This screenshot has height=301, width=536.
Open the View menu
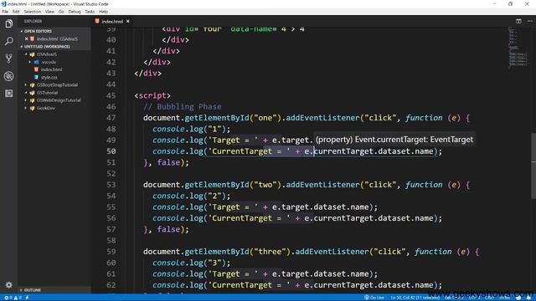pyautogui.click(x=49, y=12)
